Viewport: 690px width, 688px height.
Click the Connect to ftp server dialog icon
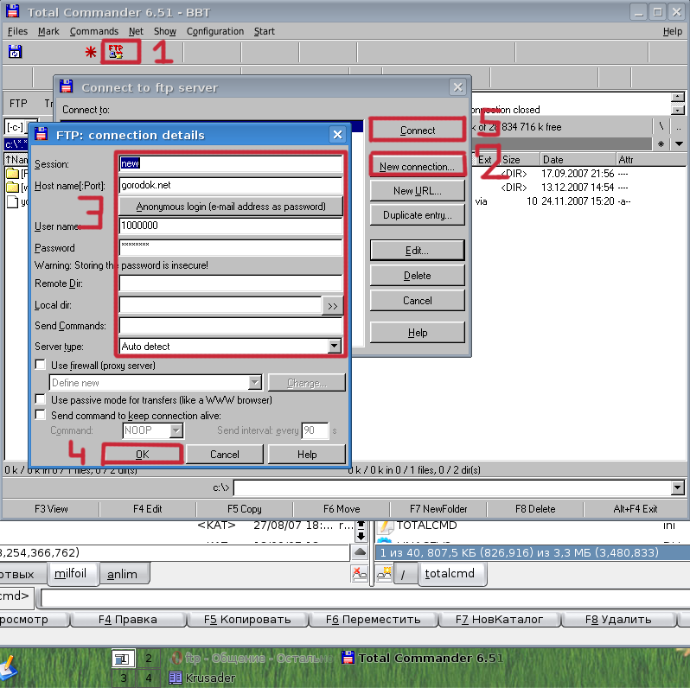coord(66,86)
